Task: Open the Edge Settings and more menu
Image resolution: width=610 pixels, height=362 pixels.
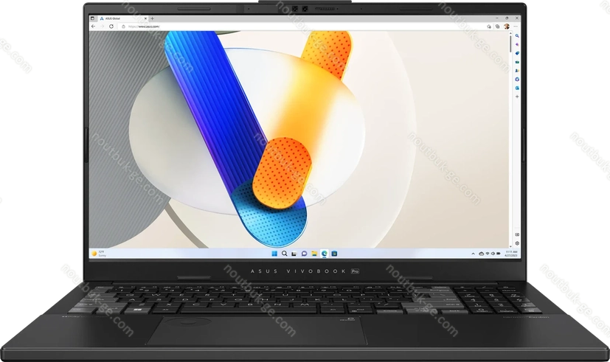Action: pyautogui.click(x=516, y=26)
